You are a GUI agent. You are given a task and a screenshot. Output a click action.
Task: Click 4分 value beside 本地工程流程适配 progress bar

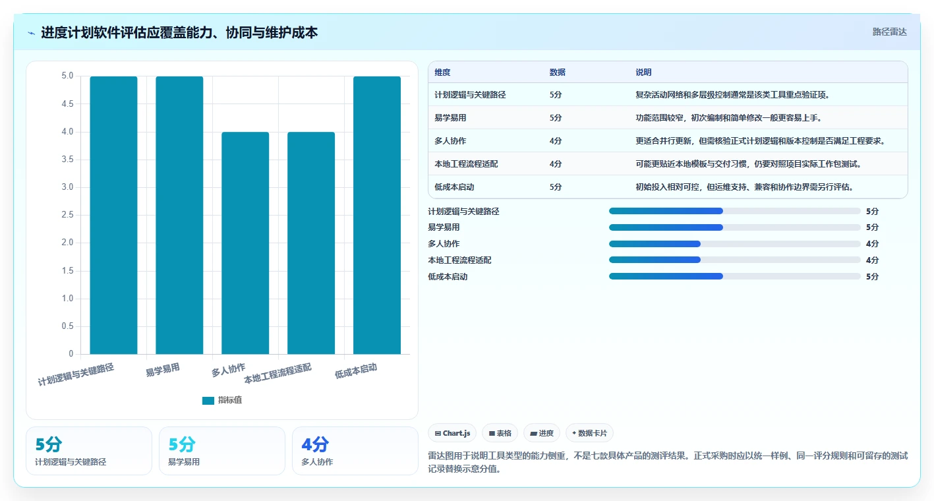point(873,260)
